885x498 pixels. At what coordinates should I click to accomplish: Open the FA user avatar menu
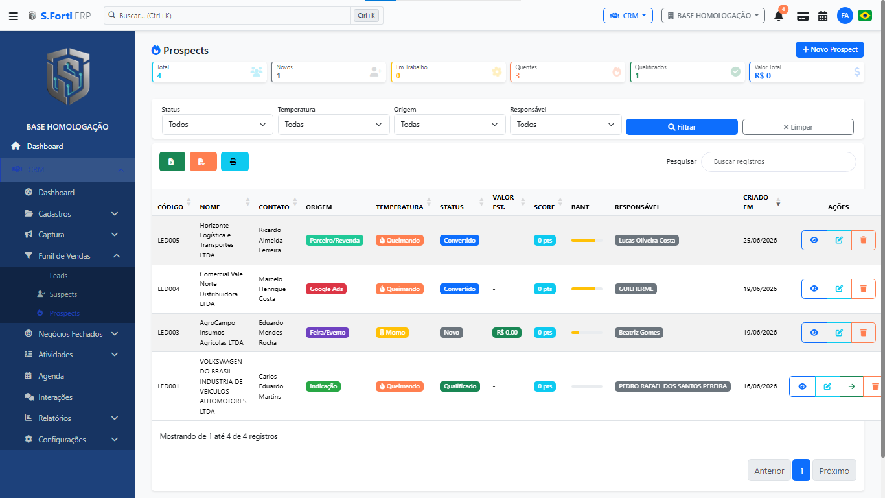click(845, 16)
